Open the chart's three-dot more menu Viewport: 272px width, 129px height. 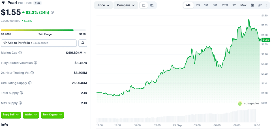267,5
